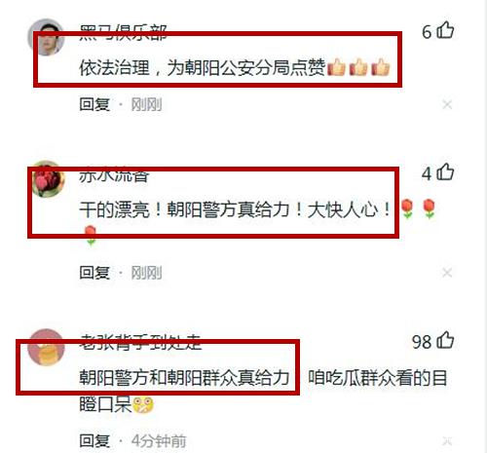Open username above the 朝阳警方 comment
This screenshot has height=453, width=487.
tap(140, 343)
